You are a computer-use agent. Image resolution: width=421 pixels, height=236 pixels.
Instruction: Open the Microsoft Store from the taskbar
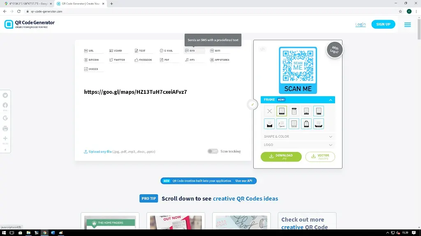point(20,233)
